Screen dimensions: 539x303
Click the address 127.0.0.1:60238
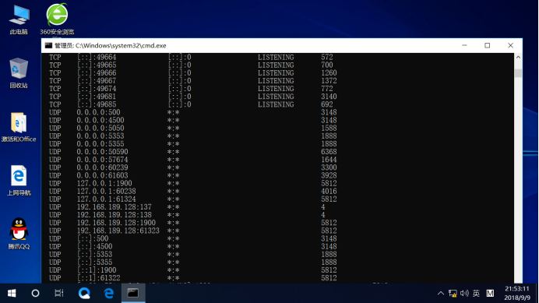(106, 191)
